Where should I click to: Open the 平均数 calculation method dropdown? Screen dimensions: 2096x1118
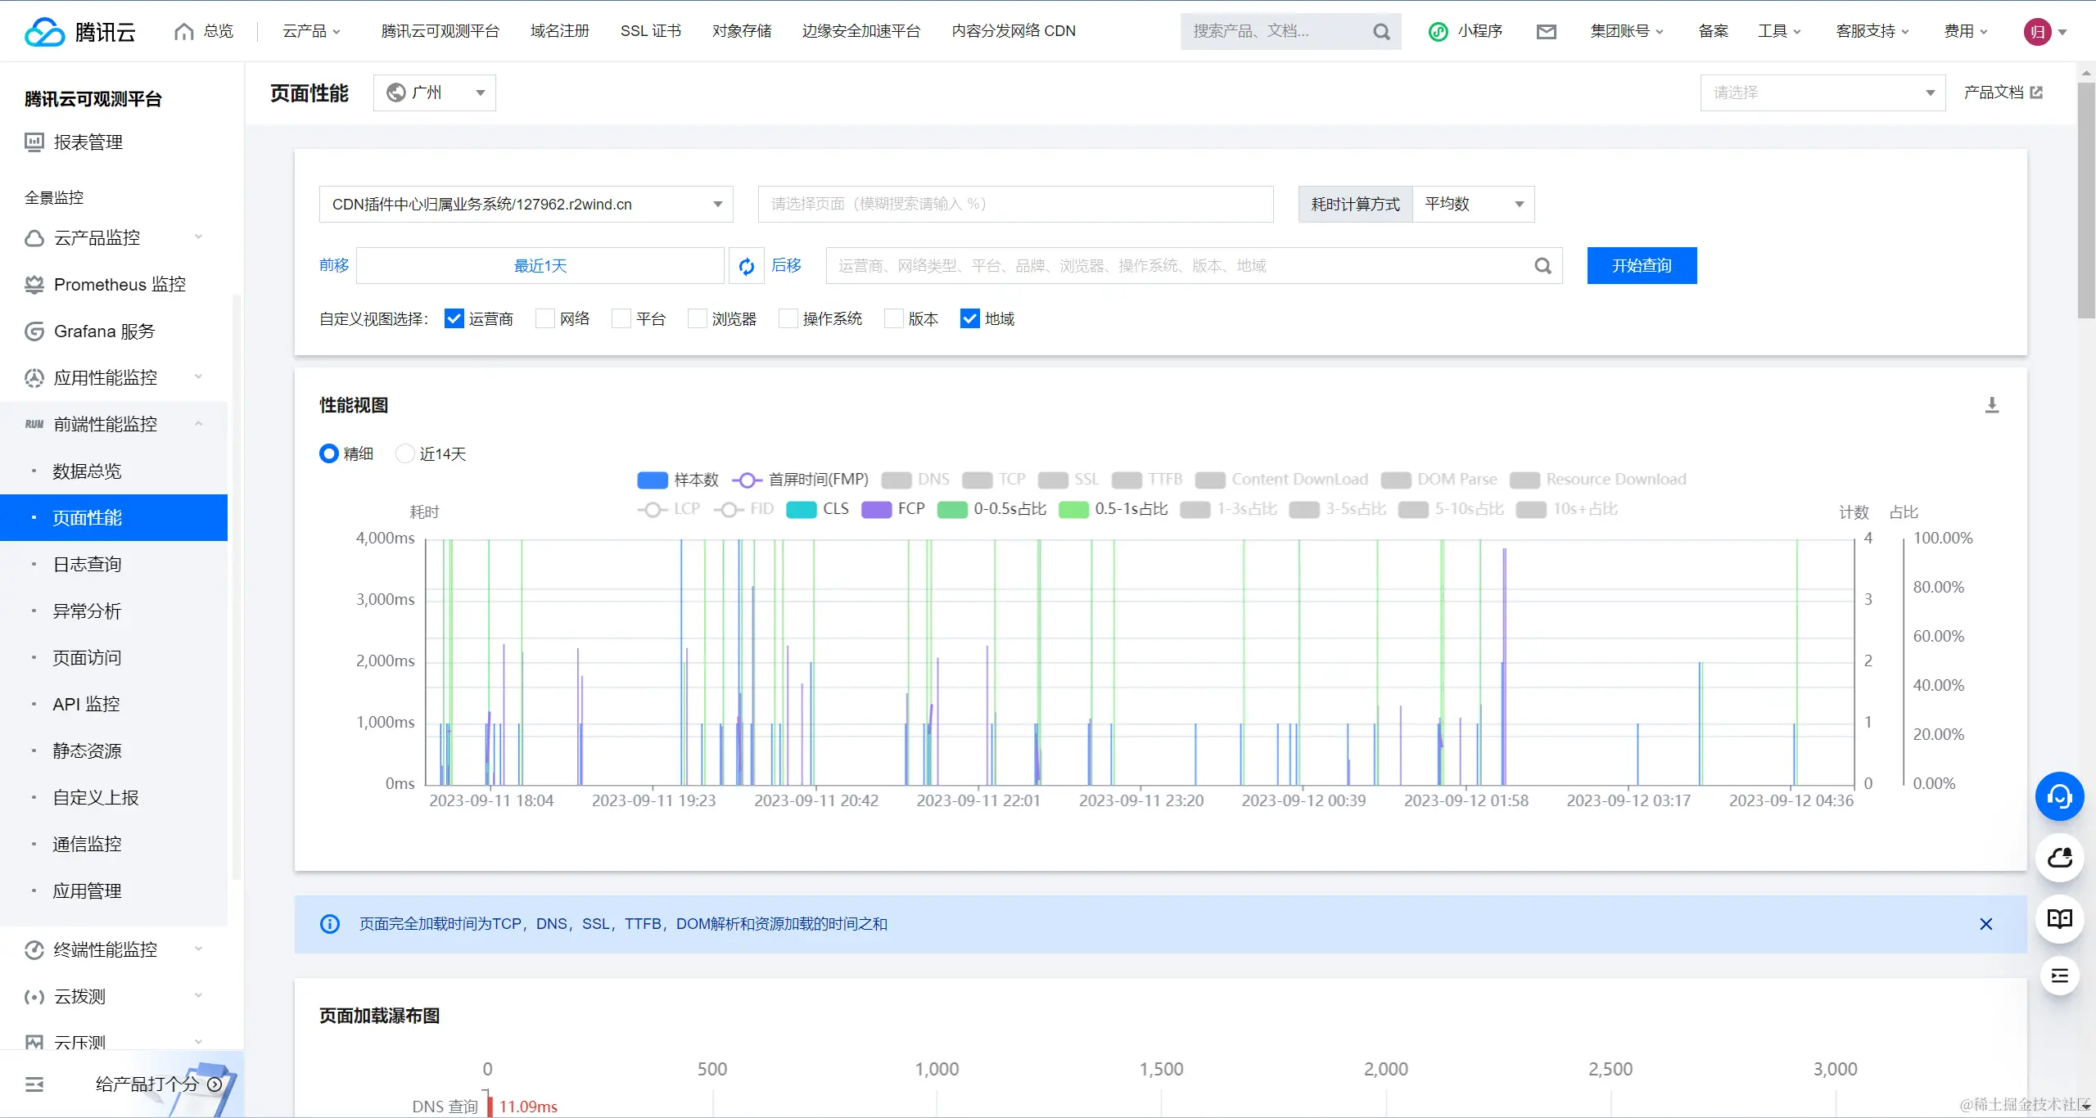[x=1473, y=204]
